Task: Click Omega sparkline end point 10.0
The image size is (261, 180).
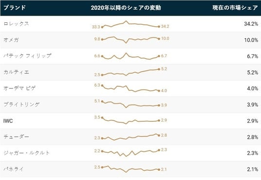Action: [159, 39]
